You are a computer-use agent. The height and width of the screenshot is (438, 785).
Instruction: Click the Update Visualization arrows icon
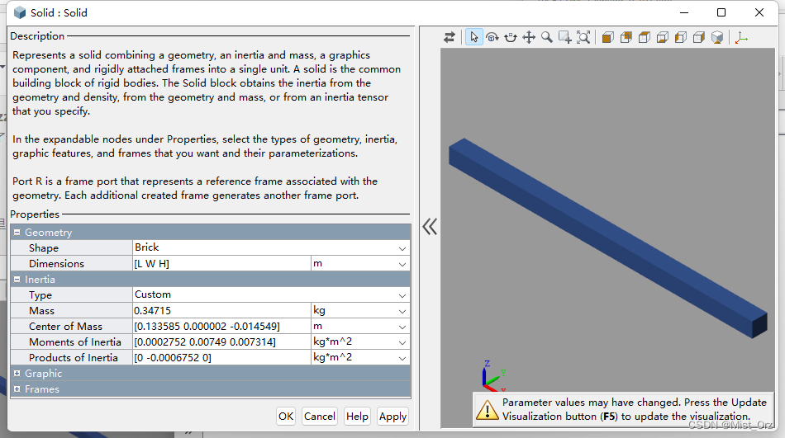(449, 37)
